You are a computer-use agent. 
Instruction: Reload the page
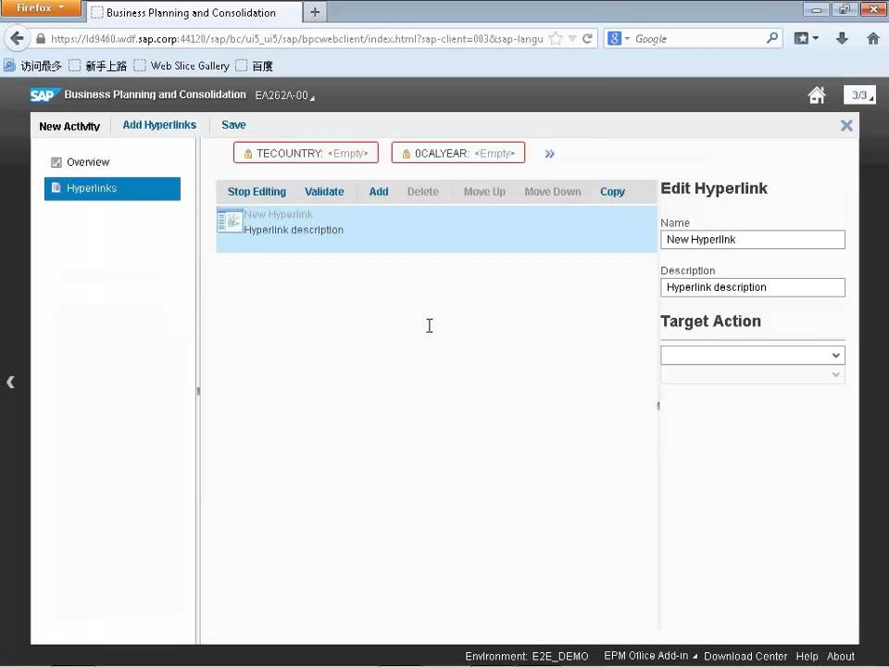pyautogui.click(x=587, y=39)
